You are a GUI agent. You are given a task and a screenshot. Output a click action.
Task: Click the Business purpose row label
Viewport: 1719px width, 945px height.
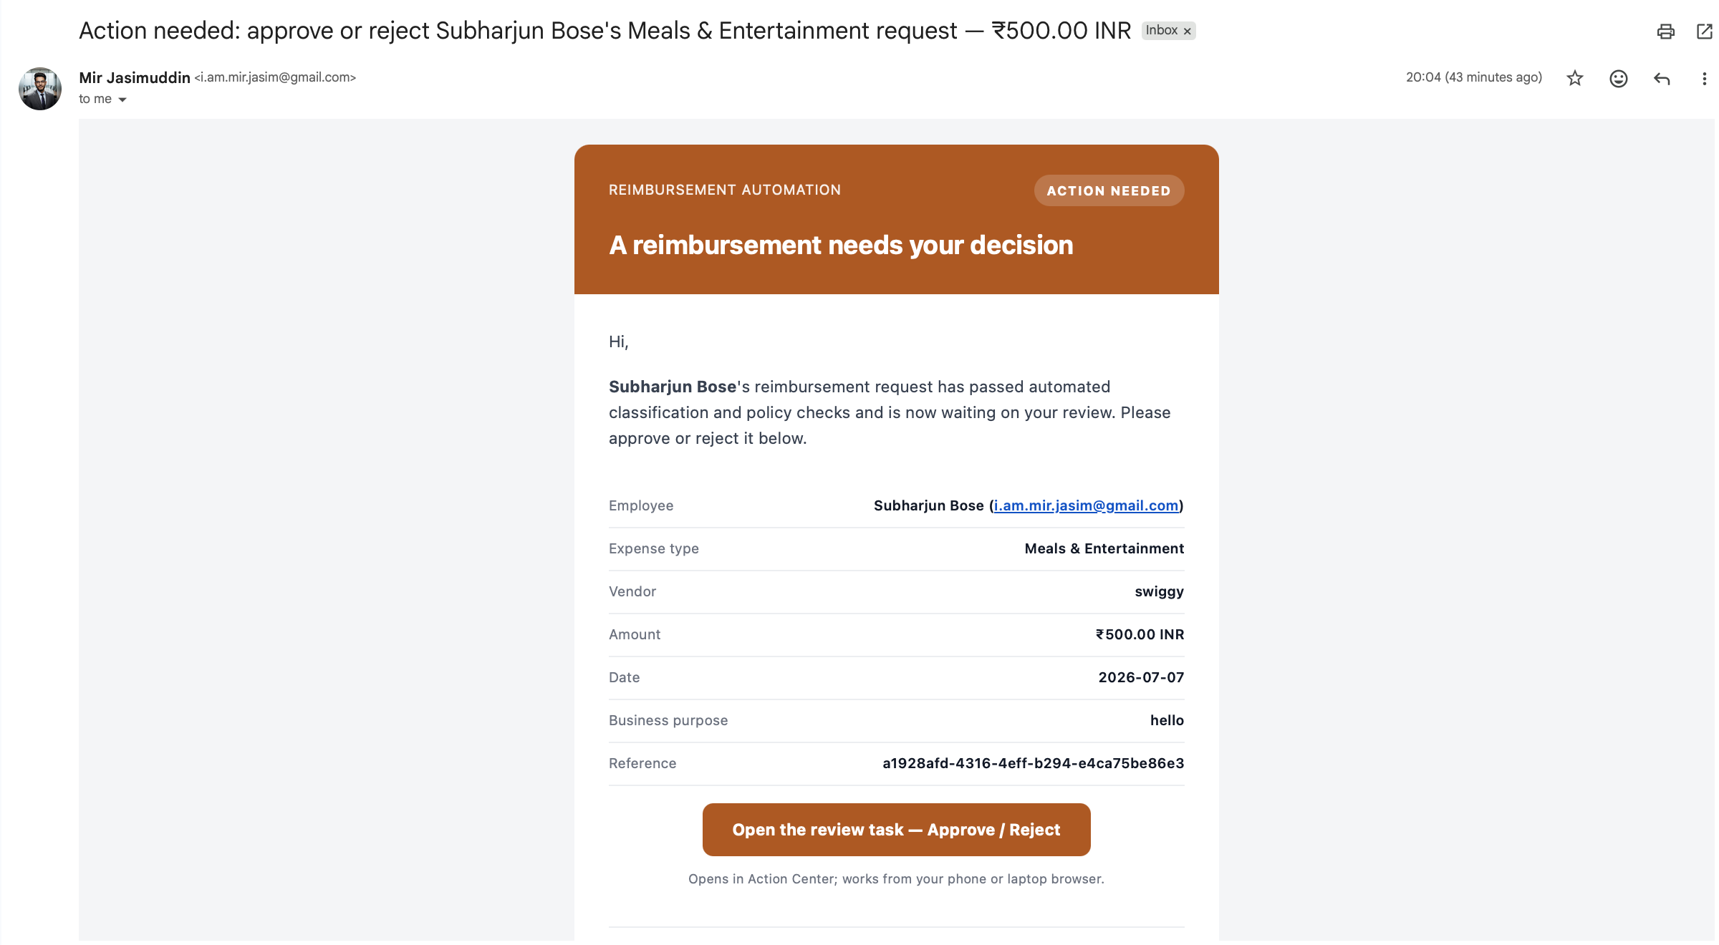point(668,720)
